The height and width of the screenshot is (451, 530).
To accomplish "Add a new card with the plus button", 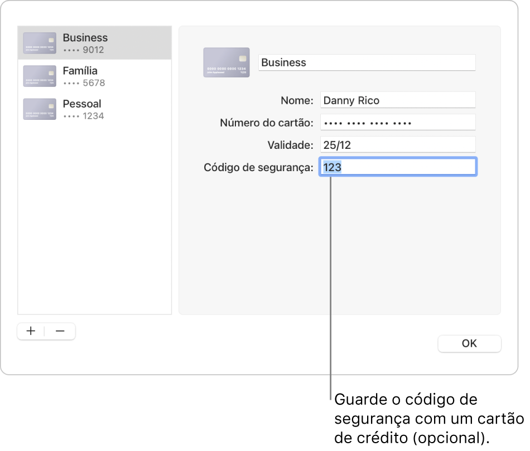I will tap(31, 331).
